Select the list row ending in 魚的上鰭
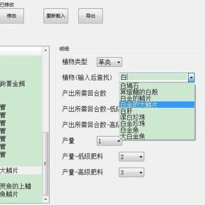The width and height of the screenshot is (205, 205). tap(21, 186)
